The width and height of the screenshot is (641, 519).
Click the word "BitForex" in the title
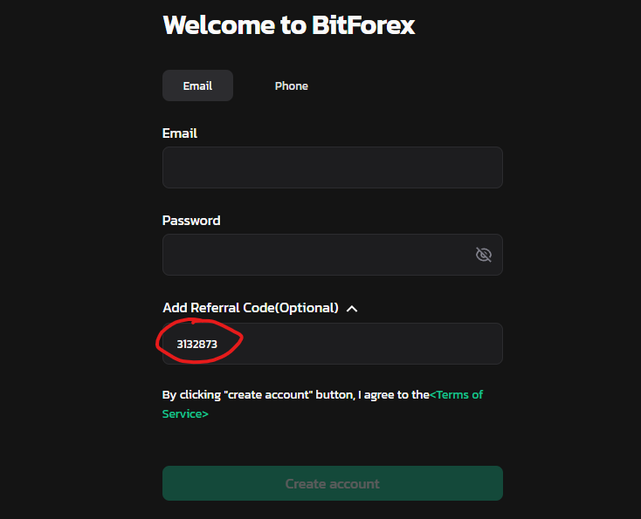pos(363,25)
